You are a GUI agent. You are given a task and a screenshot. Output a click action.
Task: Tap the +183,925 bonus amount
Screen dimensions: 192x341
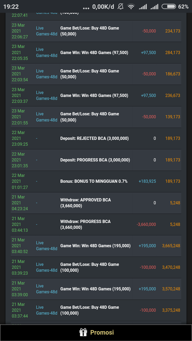[147, 181]
